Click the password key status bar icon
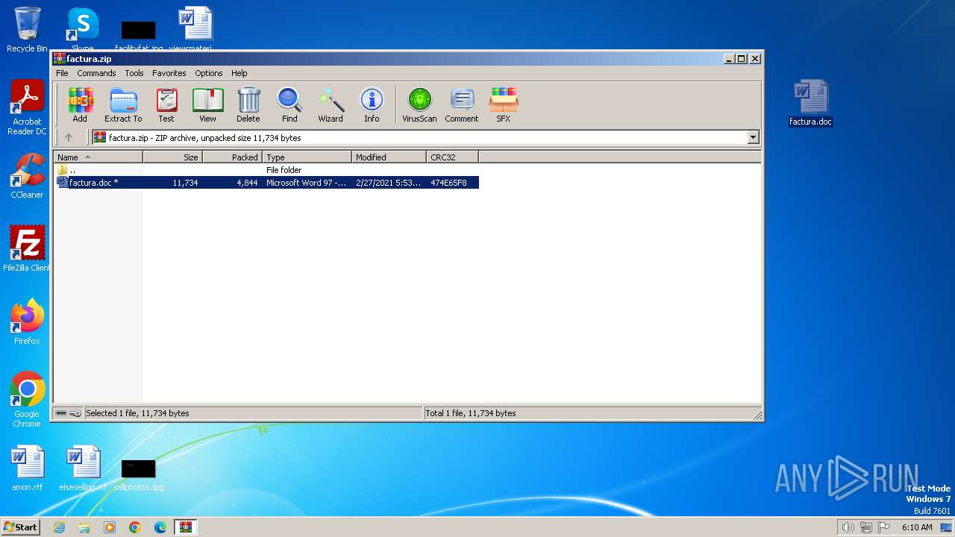This screenshot has width=955, height=537. point(75,413)
